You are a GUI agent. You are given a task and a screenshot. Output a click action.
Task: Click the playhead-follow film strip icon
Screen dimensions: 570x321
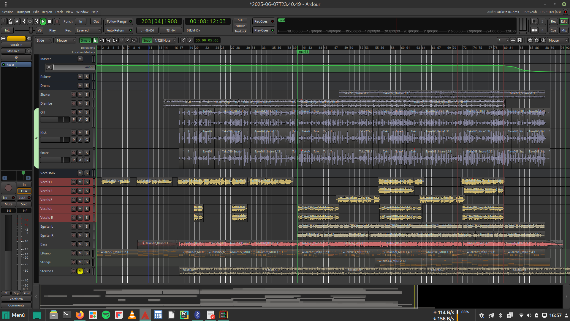coord(534,30)
